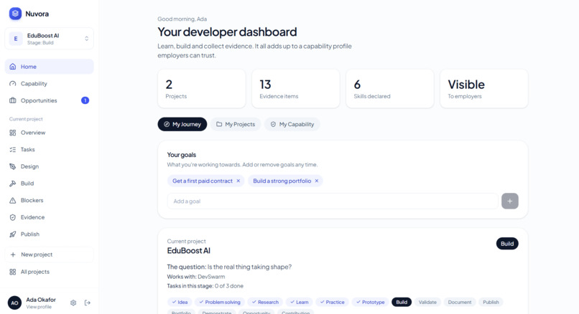Click the Opportunities briefcase icon

tap(12, 100)
